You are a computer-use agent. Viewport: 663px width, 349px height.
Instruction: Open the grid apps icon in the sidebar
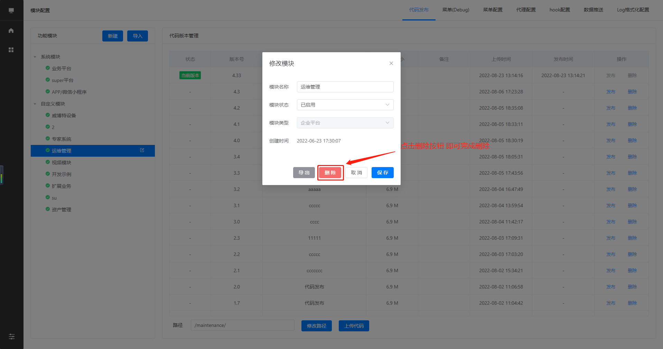click(x=11, y=50)
